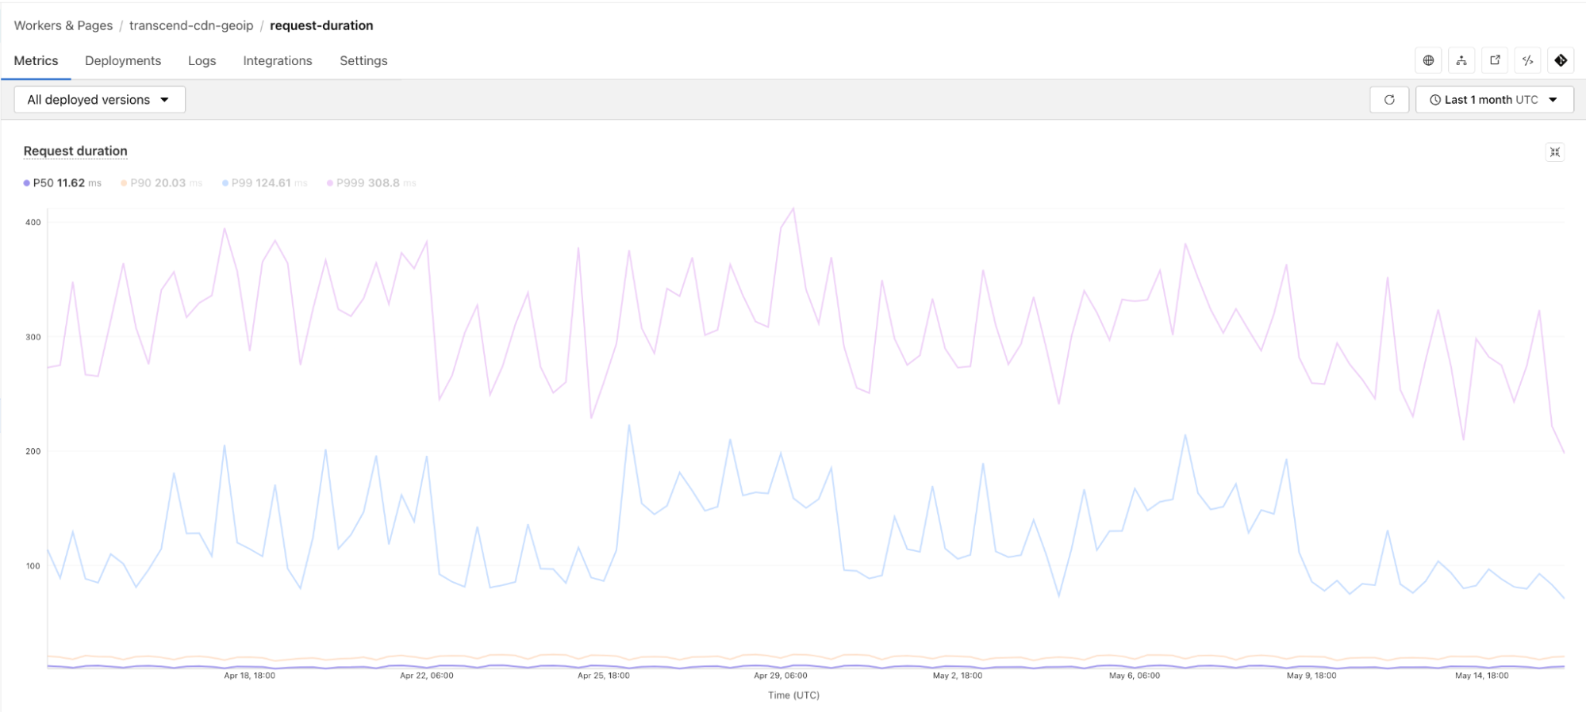Open transcend-cdn-geoip breadcrumb link
Image resolution: width=1586 pixels, height=712 pixels.
[191, 25]
